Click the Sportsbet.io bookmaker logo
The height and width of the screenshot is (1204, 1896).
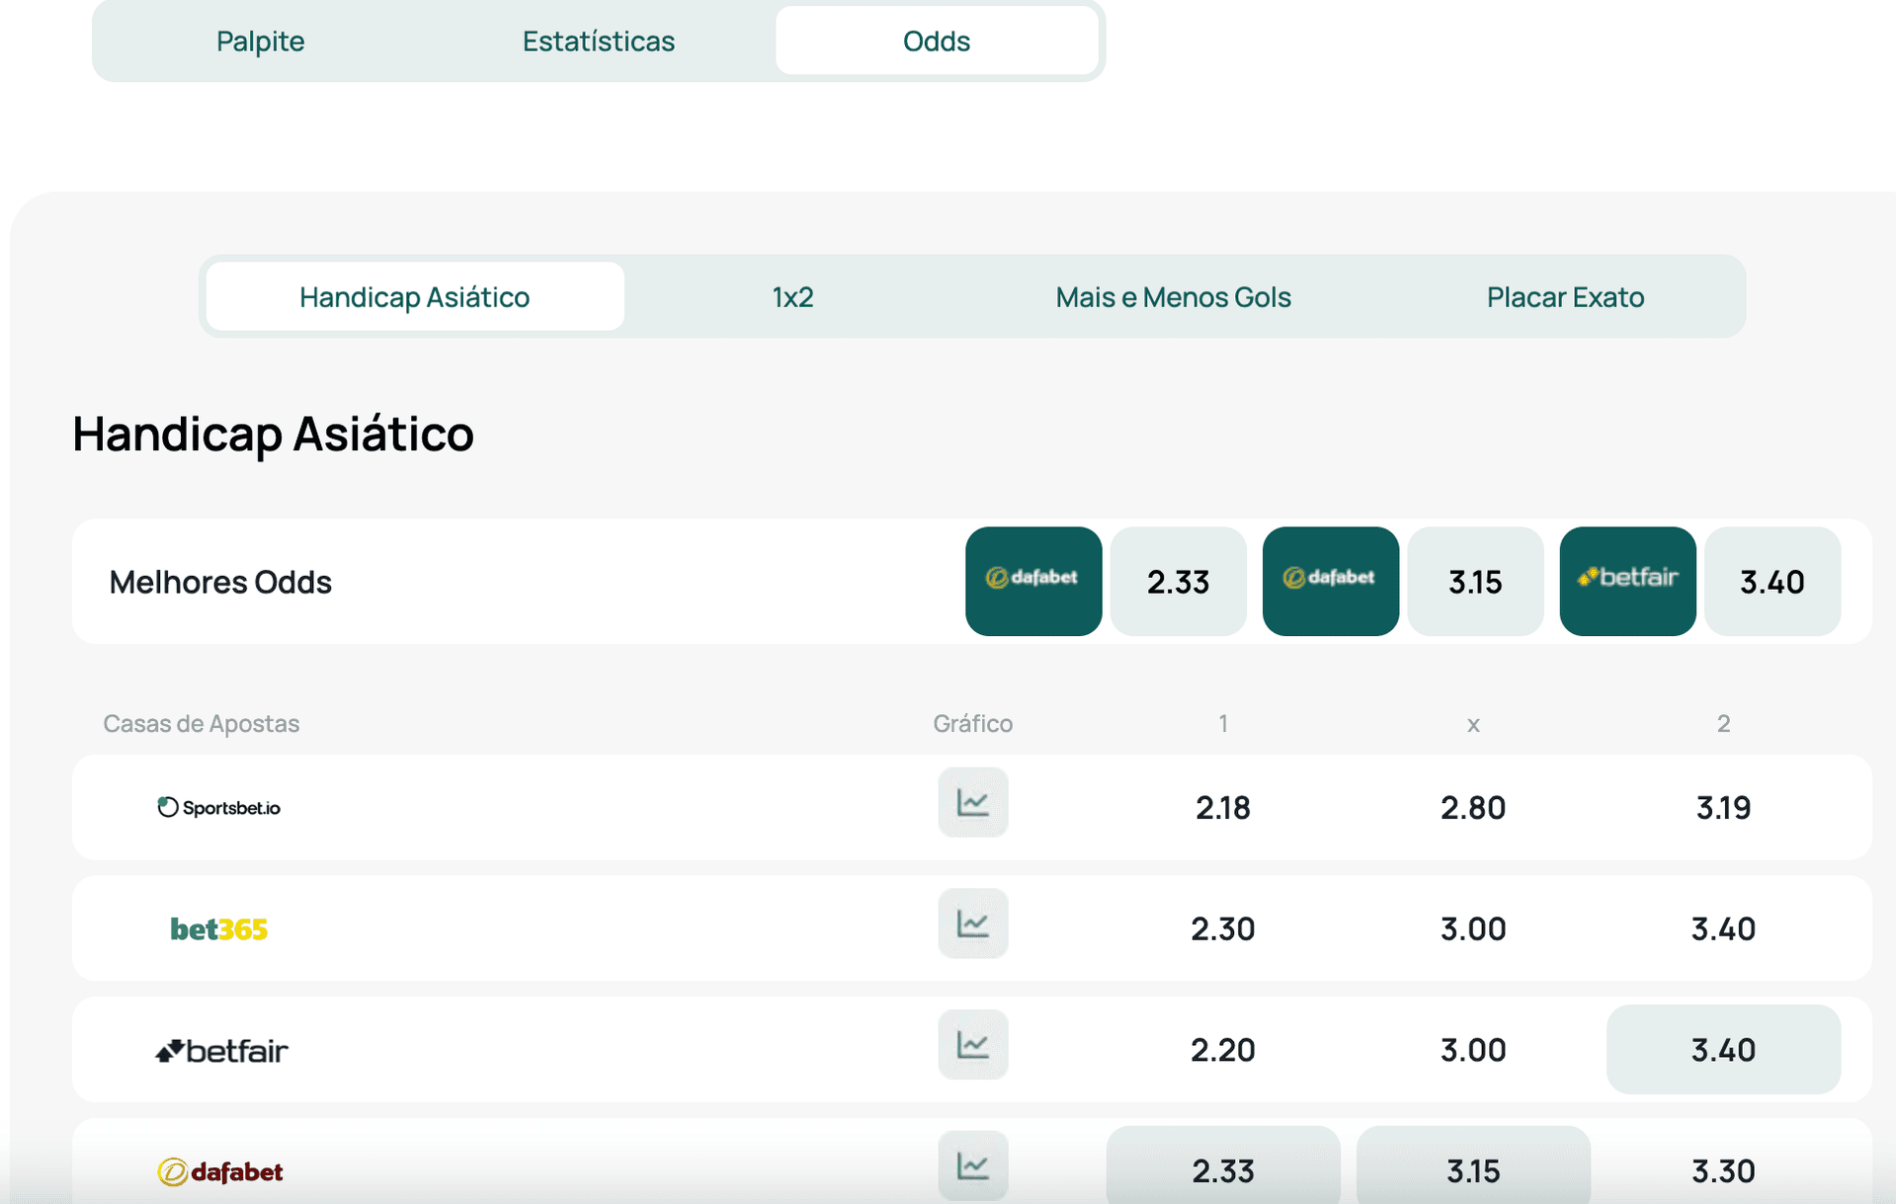point(219,807)
